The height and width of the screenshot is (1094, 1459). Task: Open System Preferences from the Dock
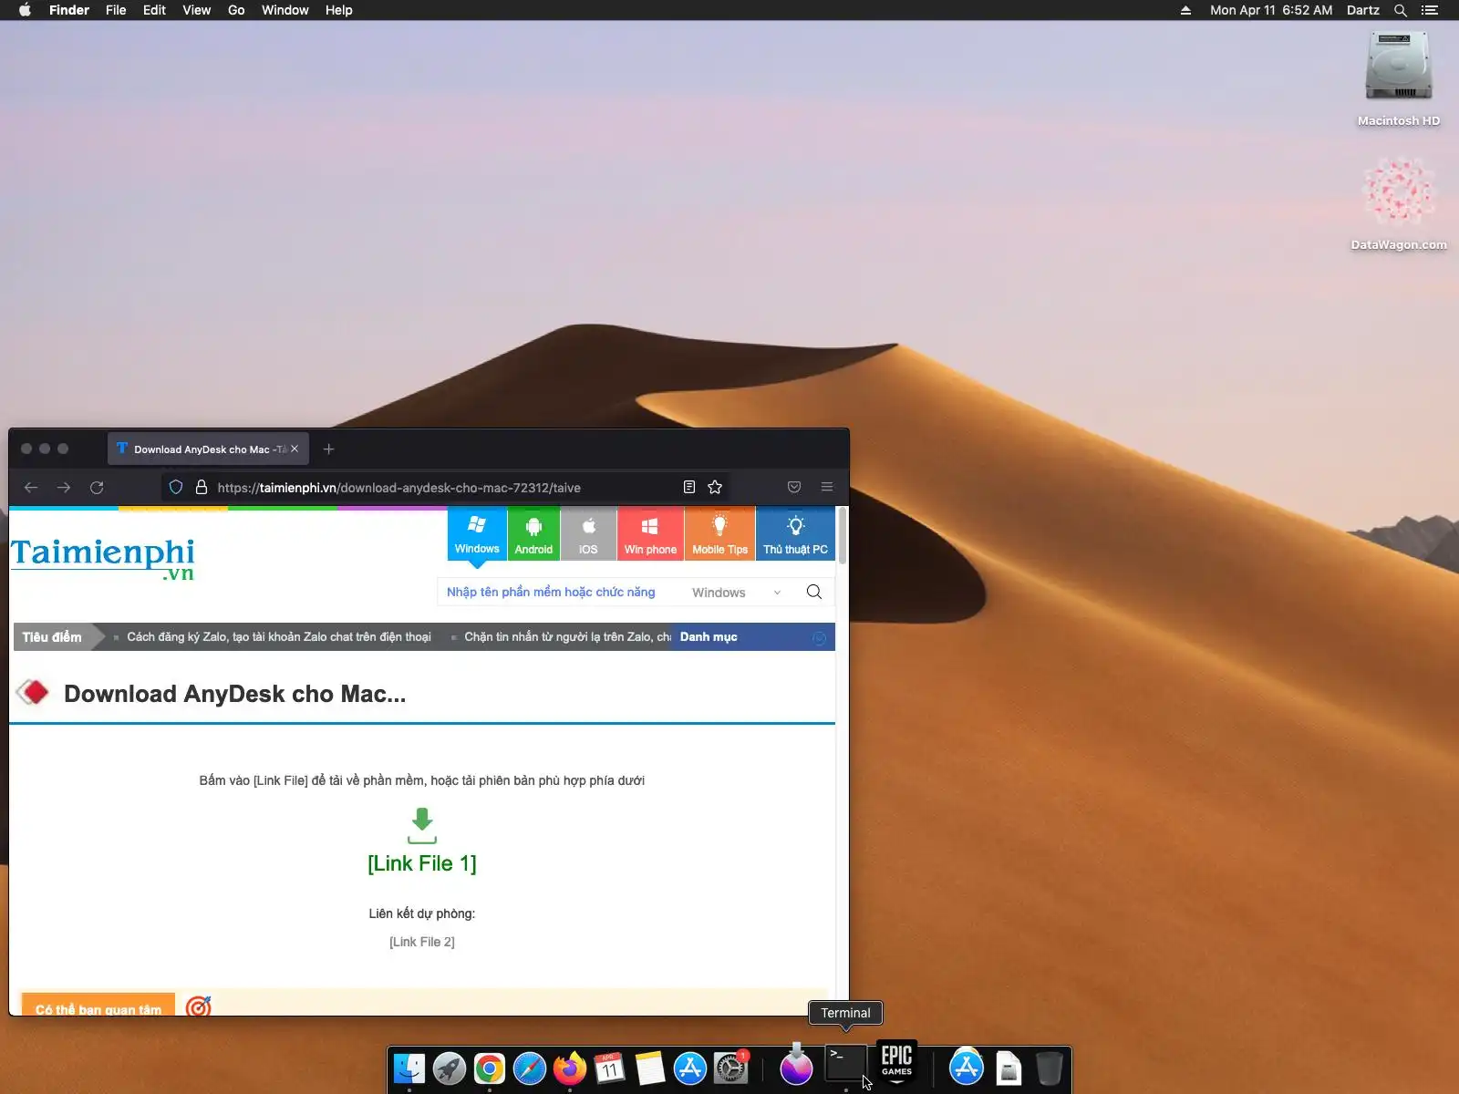[x=730, y=1068]
